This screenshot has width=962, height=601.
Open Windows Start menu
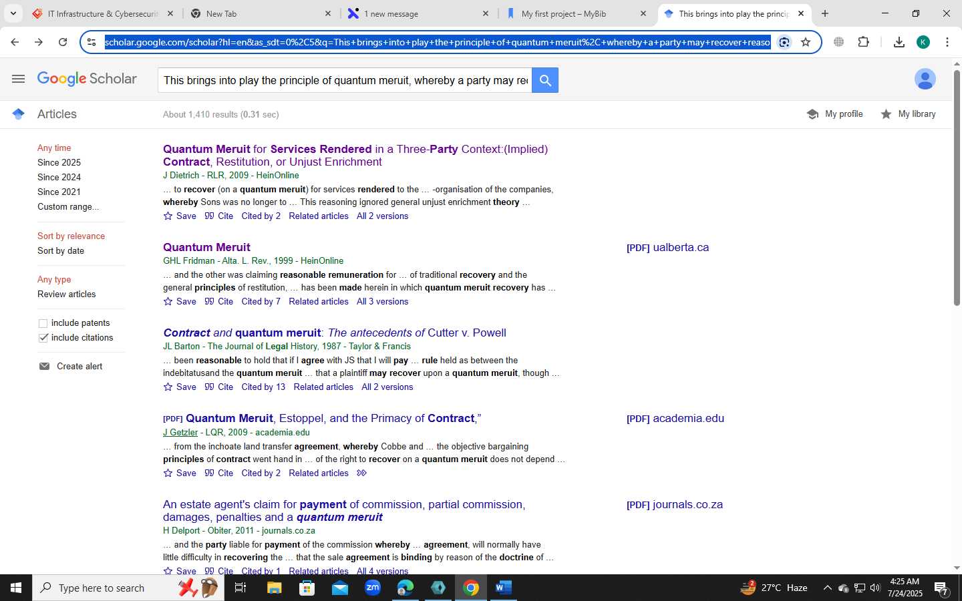[x=16, y=588]
